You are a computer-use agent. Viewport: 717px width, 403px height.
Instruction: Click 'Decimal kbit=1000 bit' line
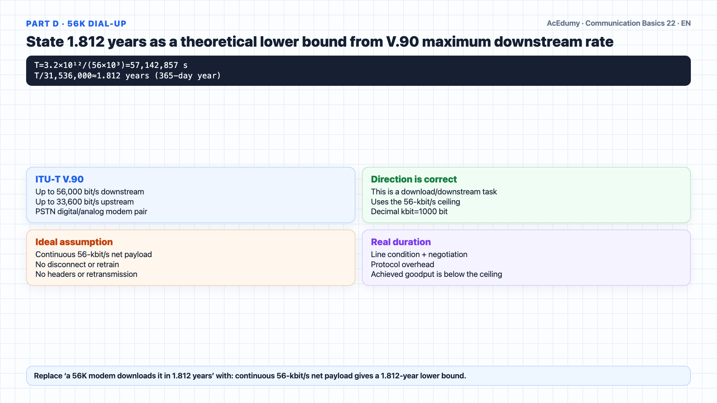(x=409, y=212)
